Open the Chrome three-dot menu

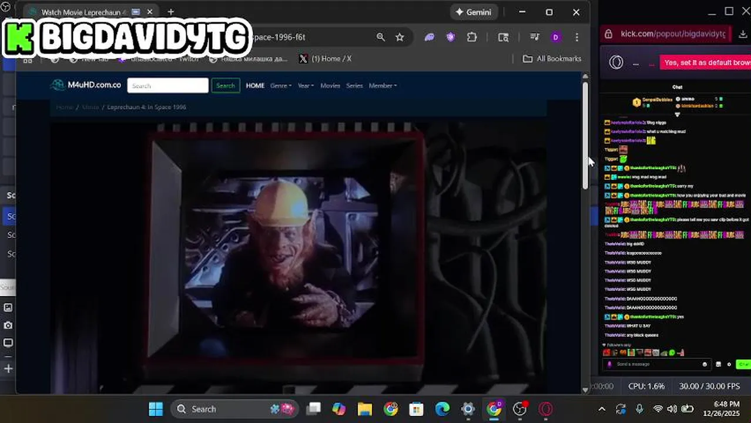[x=576, y=37]
